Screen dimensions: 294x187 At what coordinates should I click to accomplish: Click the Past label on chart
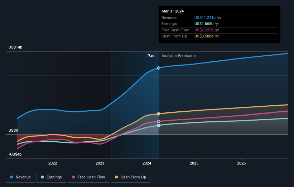point(151,56)
